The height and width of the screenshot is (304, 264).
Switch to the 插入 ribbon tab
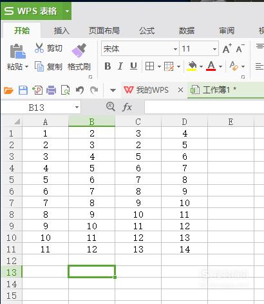(x=61, y=30)
